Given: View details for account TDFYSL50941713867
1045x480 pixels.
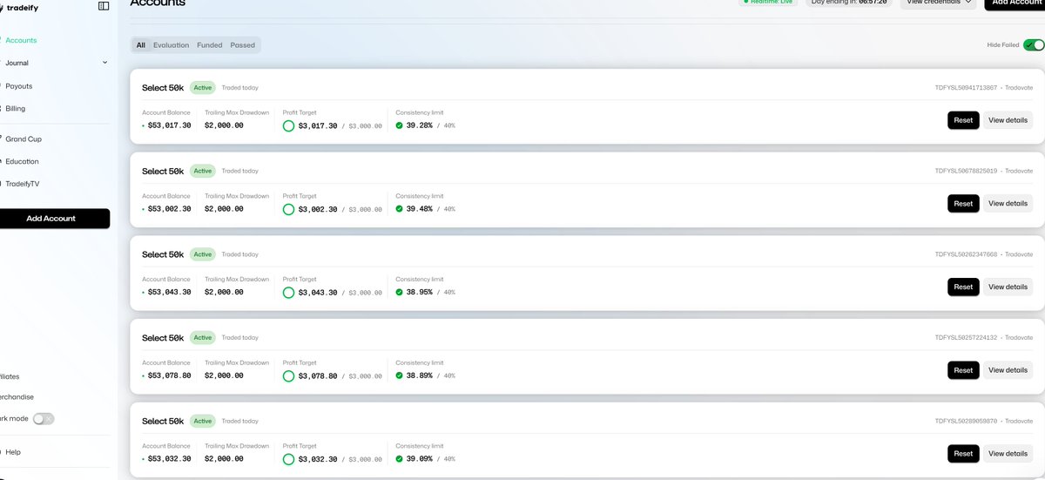Looking at the screenshot, I should pyautogui.click(x=1008, y=120).
